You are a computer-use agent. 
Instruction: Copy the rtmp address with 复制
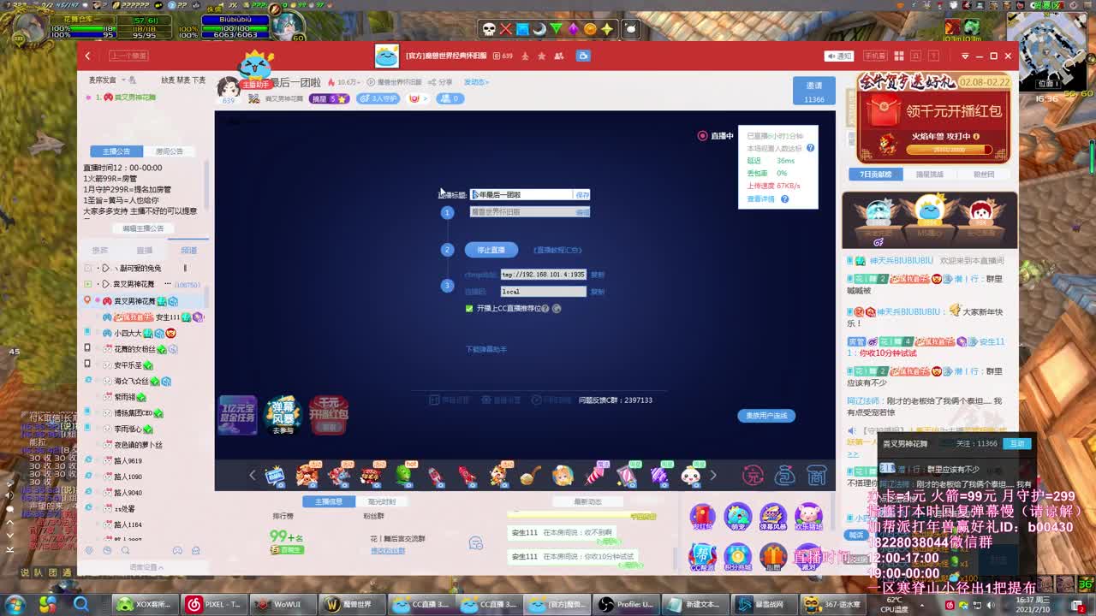598,275
